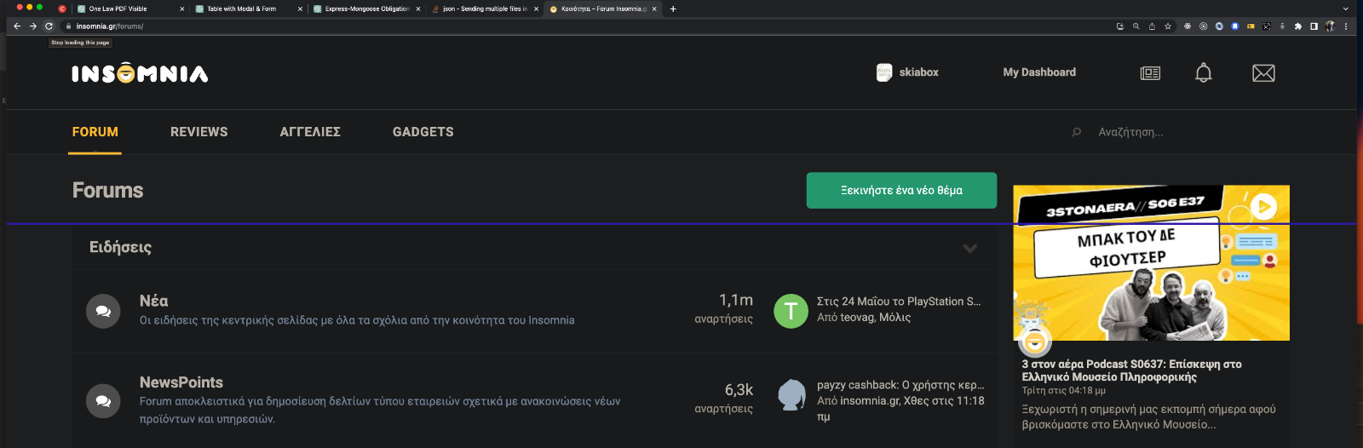The image size is (1363, 448).
Task: Open the Chrome three-dot menu
Action: [1346, 26]
